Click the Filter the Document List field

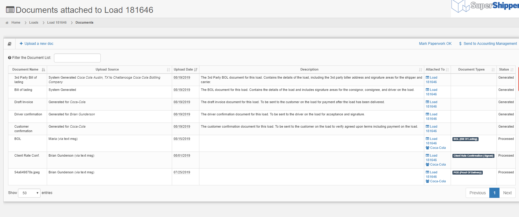[77, 58]
